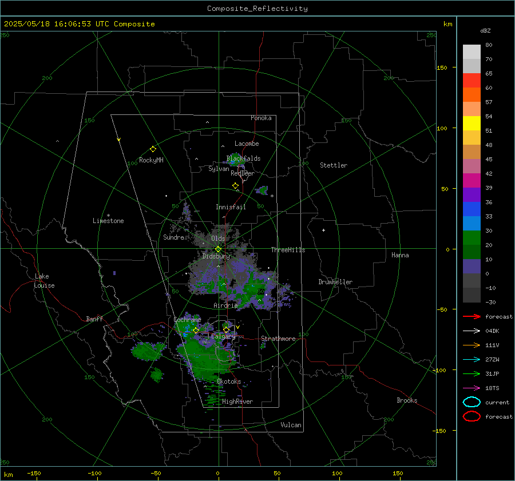Click the 18TS legend label
This screenshot has width=515, height=481.
pyautogui.click(x=492, y=388)
